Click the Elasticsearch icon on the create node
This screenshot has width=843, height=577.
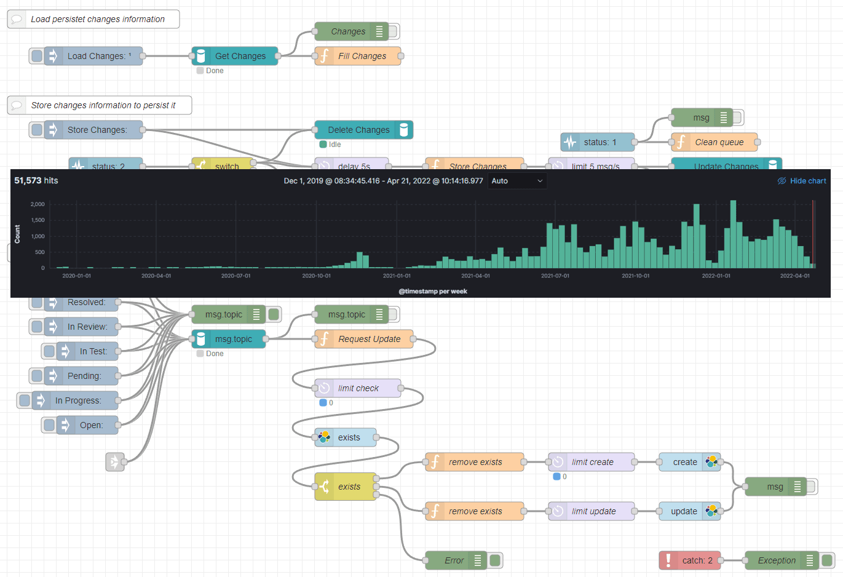coord(710,462)
